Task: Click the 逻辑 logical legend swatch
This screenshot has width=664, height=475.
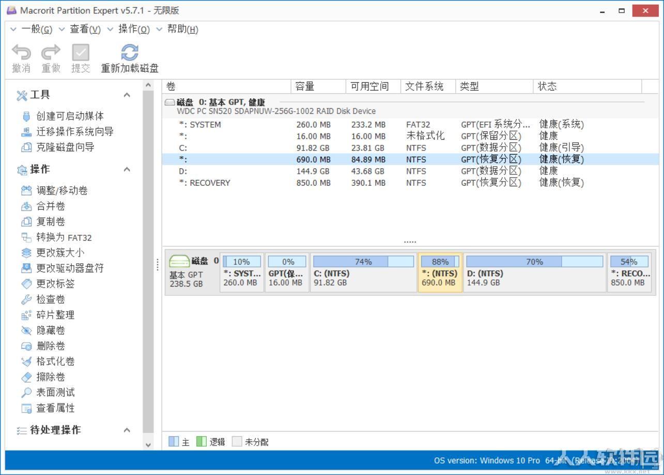Action: [x=202, y=442]
